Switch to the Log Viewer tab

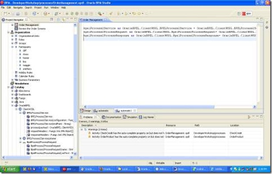click(146, 117)
